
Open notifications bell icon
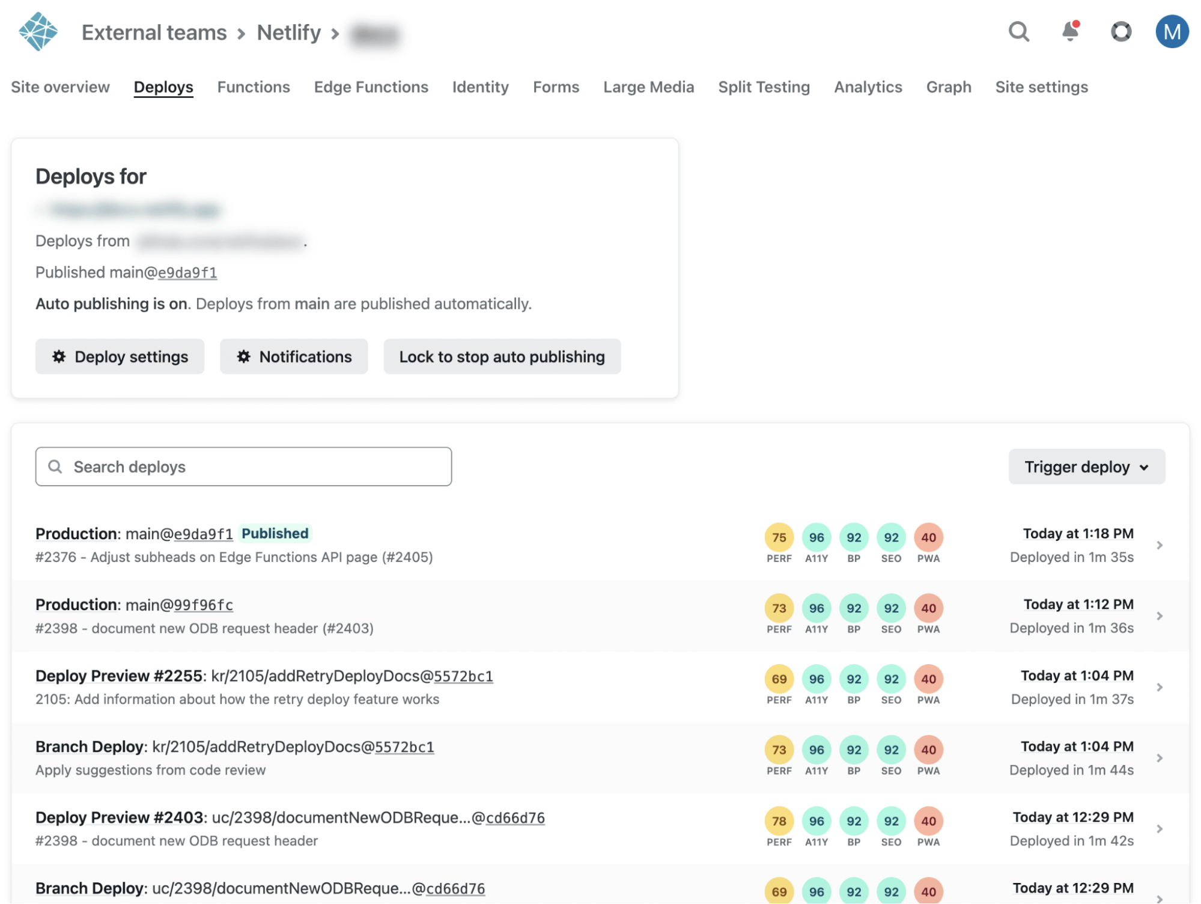1070,32
